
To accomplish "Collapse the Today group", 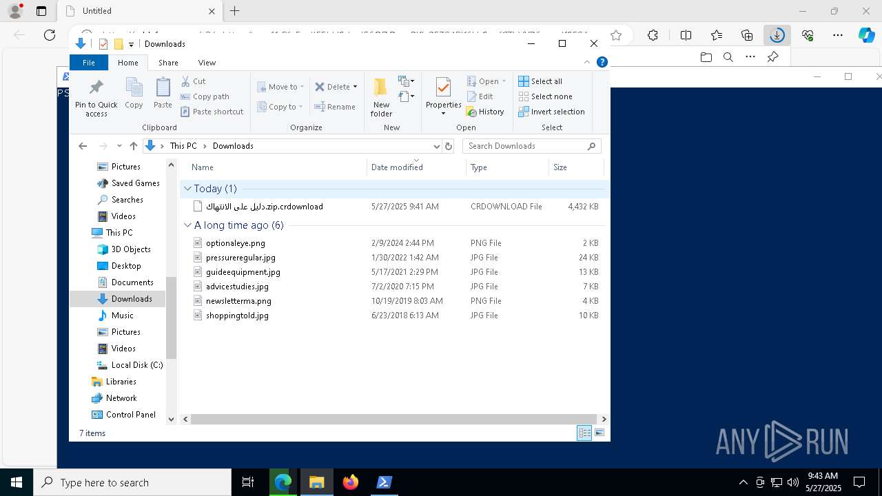I will coord(187,189).
